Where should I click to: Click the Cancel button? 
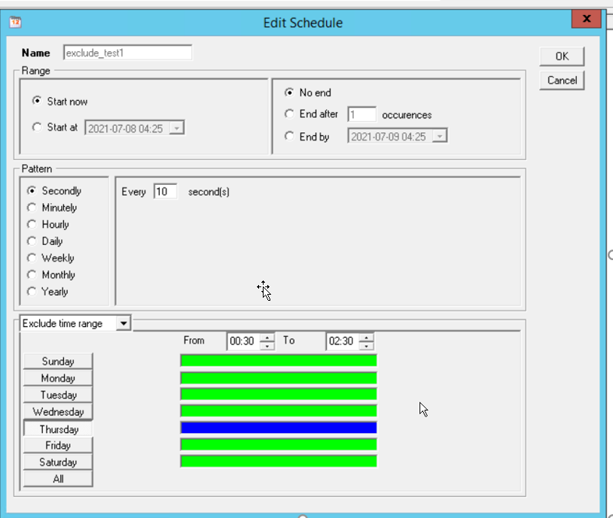pyautogui.click(x=562, y=80)
